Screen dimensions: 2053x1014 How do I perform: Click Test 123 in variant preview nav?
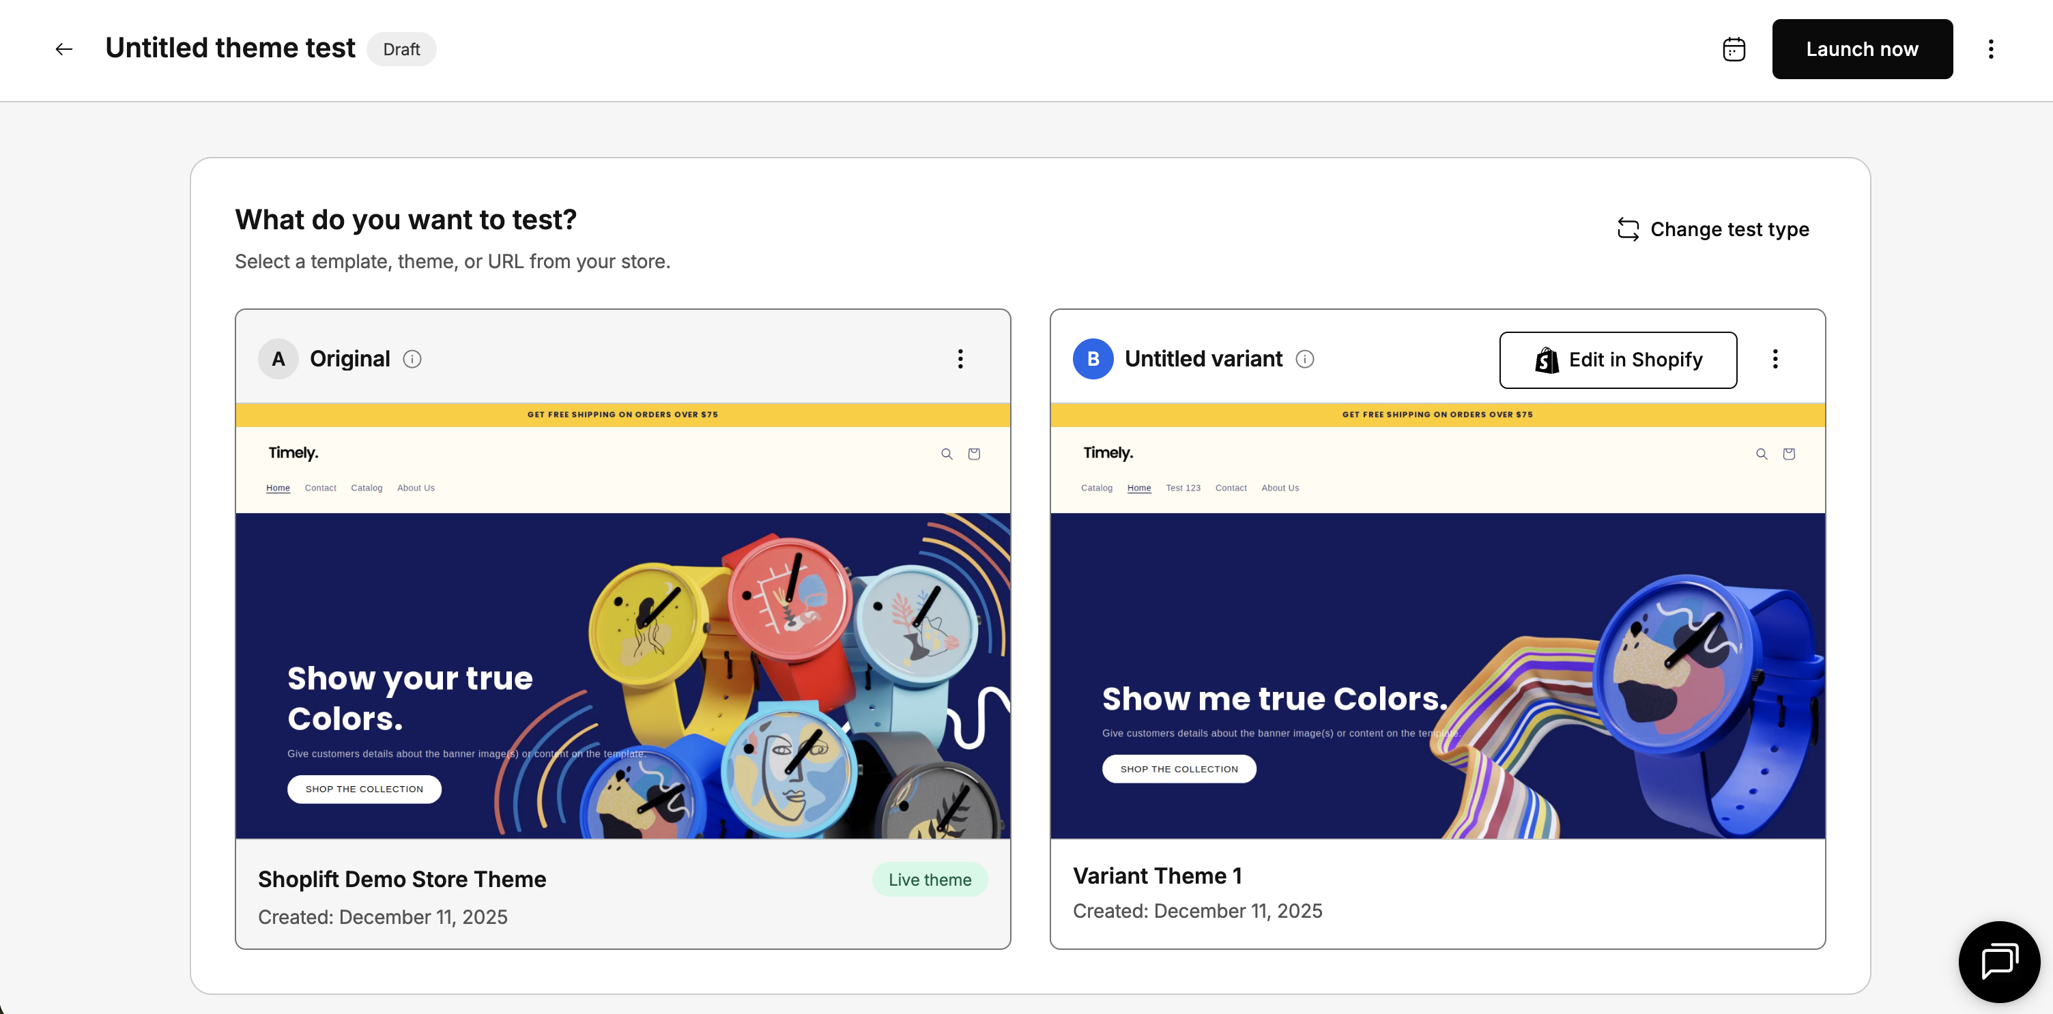point(1183,489)
